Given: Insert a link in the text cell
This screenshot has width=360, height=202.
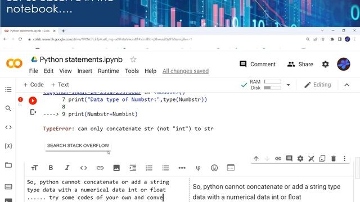Looking at the screenshot, I should coord(100,168).
